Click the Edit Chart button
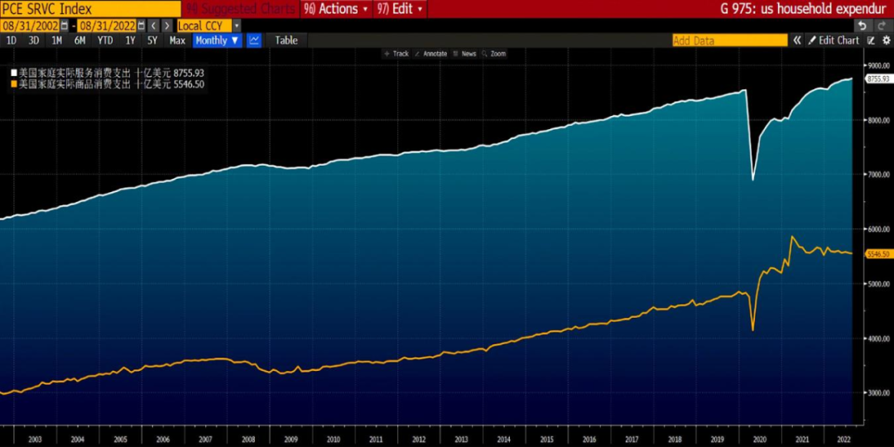This screenshot has width=894, height=447. tap(833, 41)
